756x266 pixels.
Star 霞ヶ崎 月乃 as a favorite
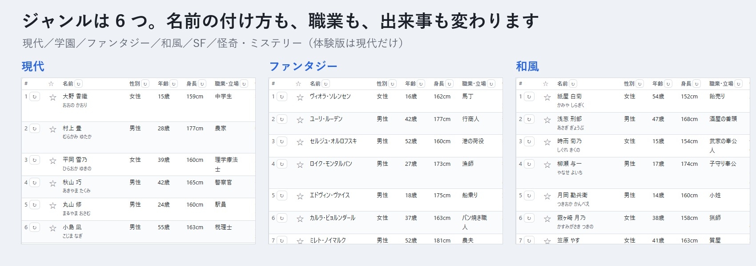[x=547, y=219]
